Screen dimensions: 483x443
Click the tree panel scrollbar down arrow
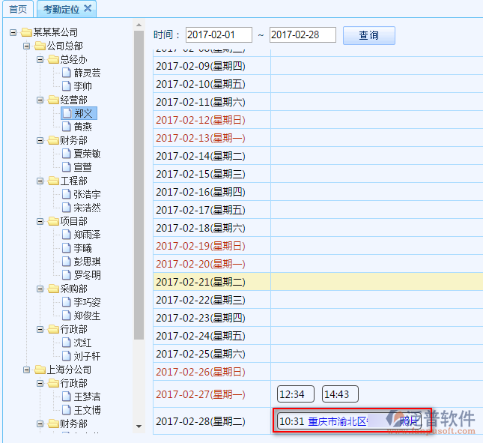coord(139,426)
